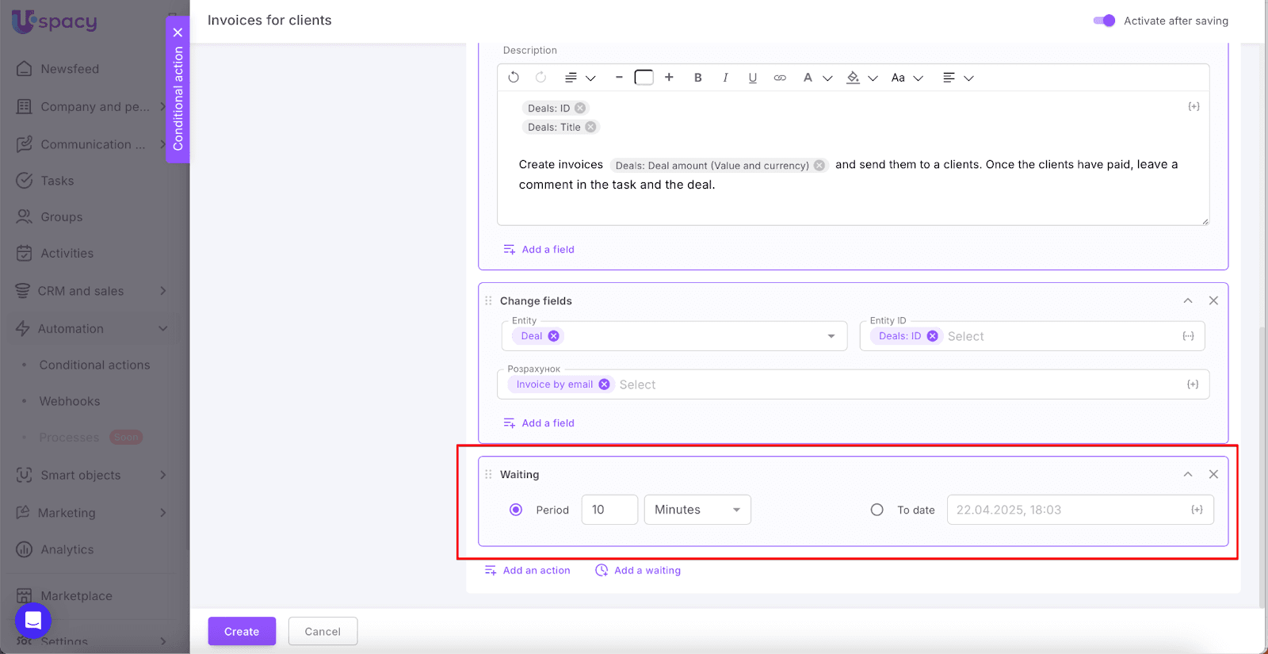Toggle the Activate after saving switch
This screenshot has height=654, width=1268.
coord(1103,21)
